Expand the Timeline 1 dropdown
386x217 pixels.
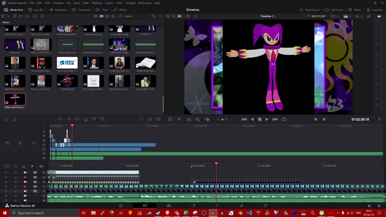click(x=275, y=16)
